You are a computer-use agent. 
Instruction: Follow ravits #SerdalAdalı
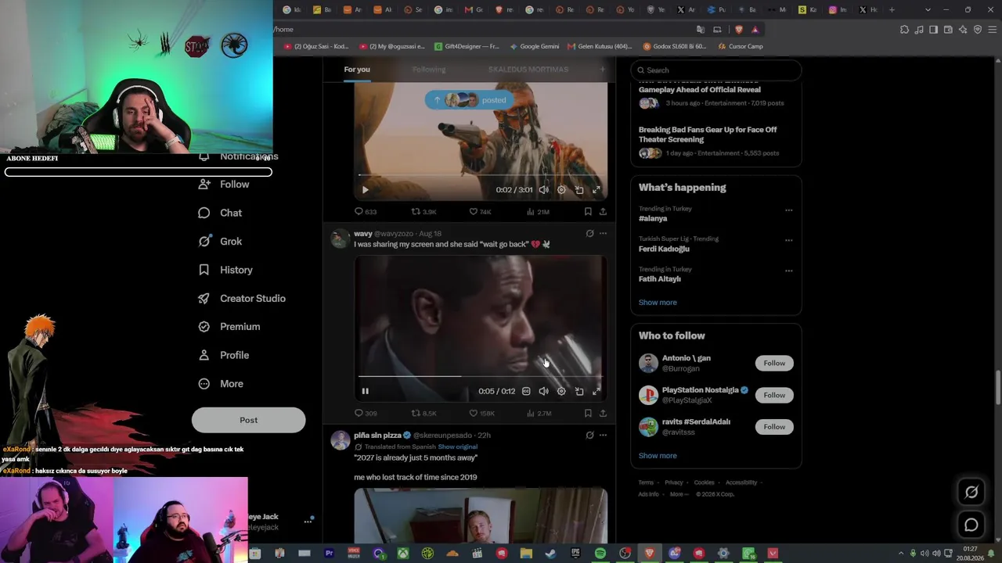tap(774, 427)
